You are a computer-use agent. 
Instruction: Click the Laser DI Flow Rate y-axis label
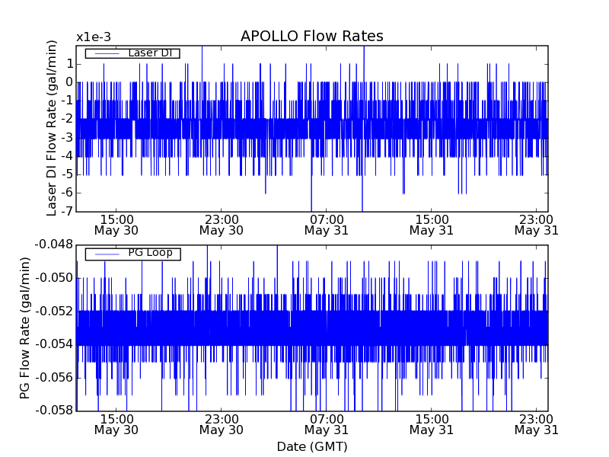click(52, 129)
